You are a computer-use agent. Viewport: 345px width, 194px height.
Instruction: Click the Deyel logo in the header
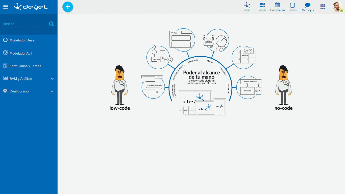[x=31, y=7]
